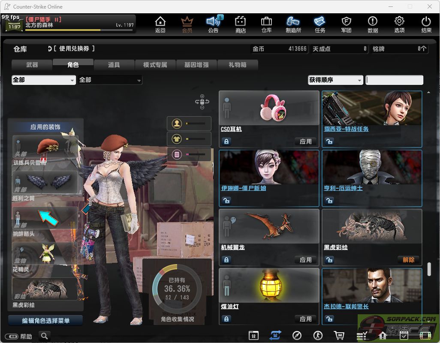Expand the first 全部 filter dropdown
The width and height of the screenshot is (440, 343).
pos(44,80)
